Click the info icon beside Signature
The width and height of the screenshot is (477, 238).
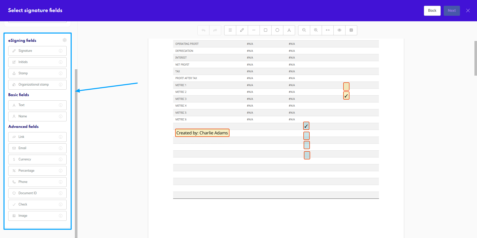61,51
